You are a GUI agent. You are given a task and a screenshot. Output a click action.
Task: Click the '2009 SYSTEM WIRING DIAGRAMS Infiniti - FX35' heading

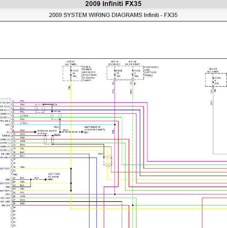point(113,15)
